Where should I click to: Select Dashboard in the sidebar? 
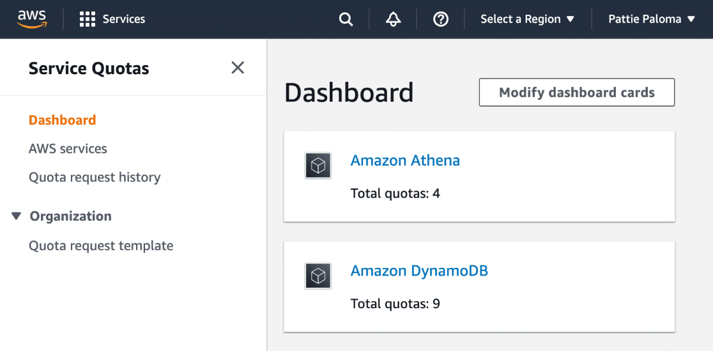click(63, 120)
